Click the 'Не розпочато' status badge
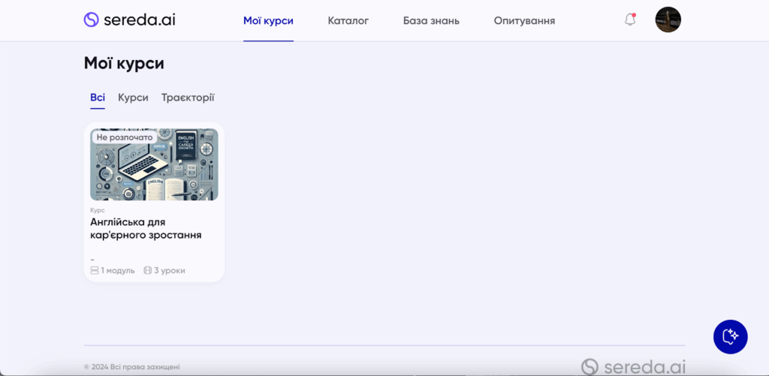The height and width of the screenshot is (376, 769). tap(125, 137)
